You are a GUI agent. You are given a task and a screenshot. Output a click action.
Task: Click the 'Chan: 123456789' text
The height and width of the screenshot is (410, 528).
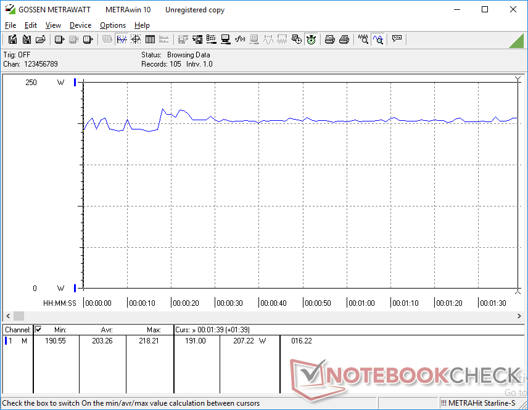pos(30,64)
